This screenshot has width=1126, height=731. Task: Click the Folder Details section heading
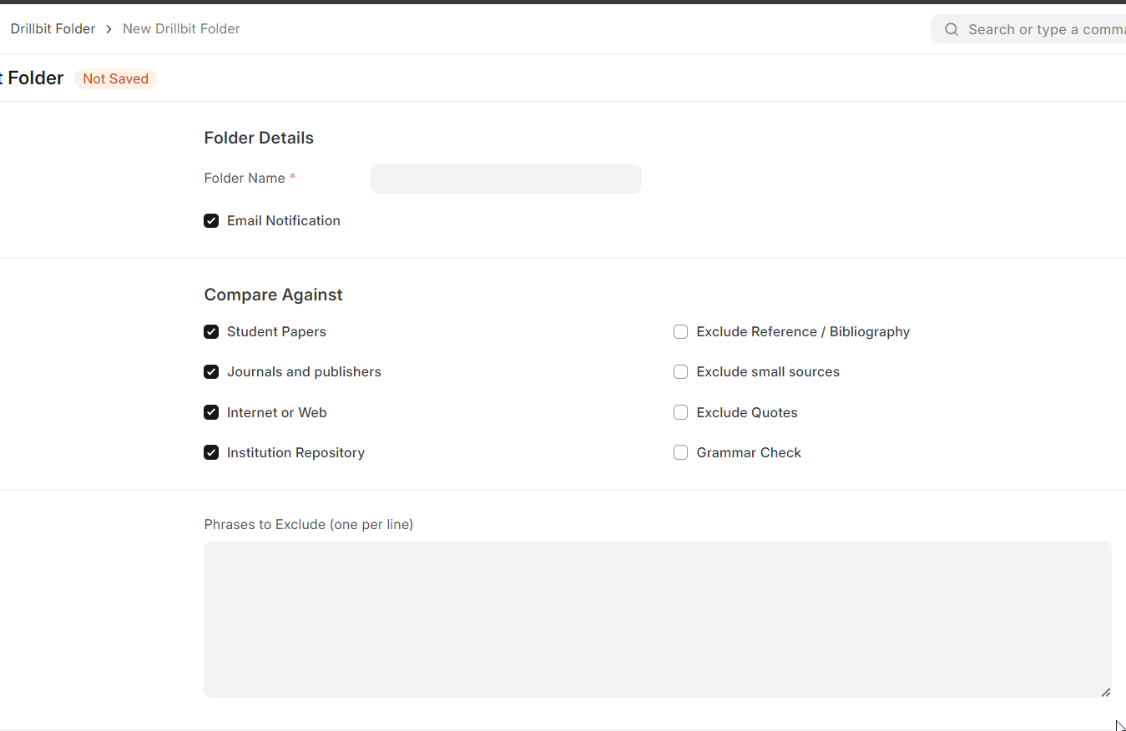click(259, 139)
